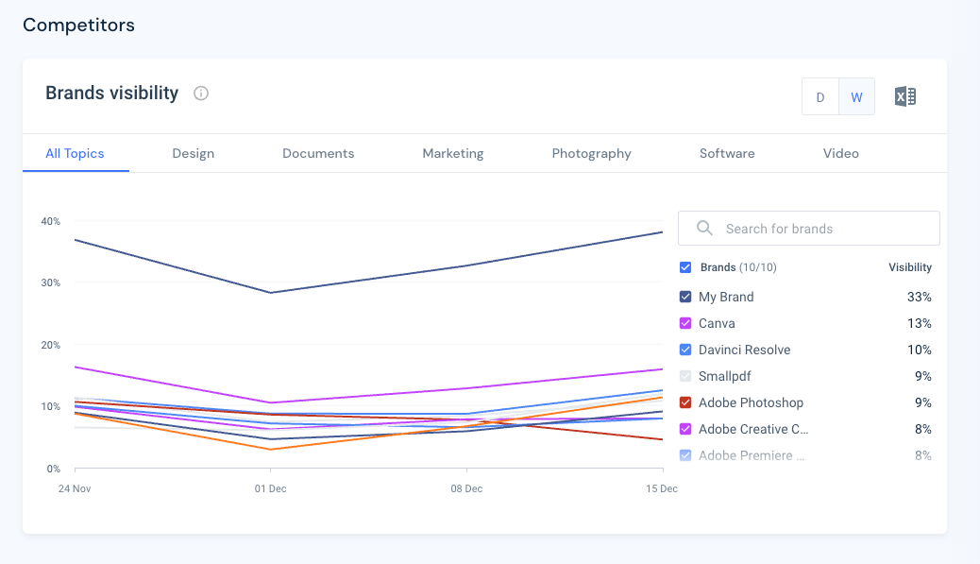The image size is (980, 564).
Task: Click the Visibility column header
Action: pyautogui.click(x=909, y=267)
